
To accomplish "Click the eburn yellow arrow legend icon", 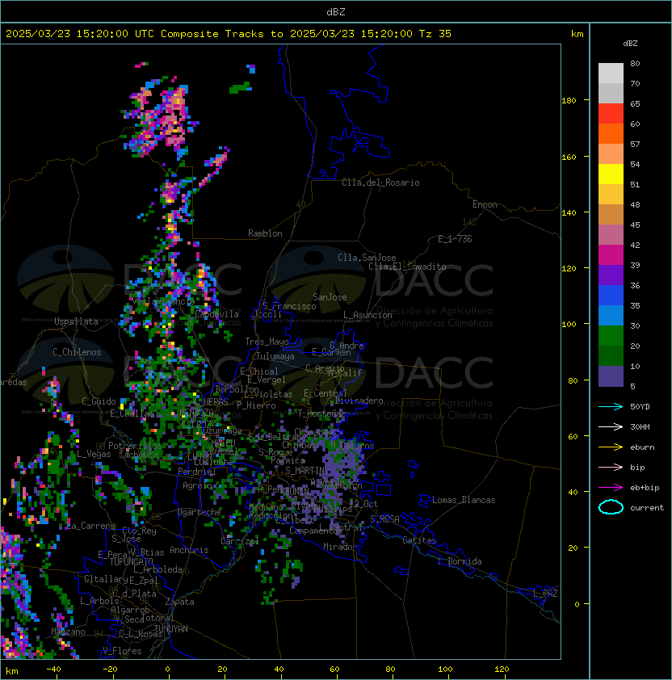I will point(611,447).
